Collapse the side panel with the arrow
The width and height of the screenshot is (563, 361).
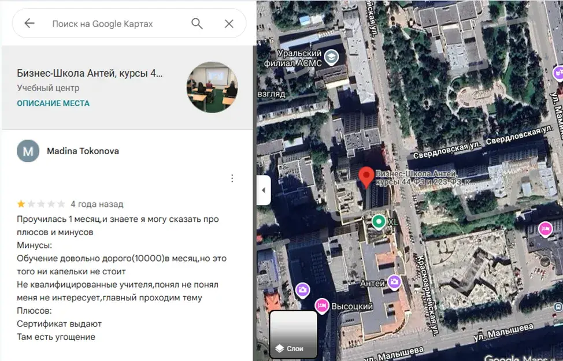click(264, 190)
